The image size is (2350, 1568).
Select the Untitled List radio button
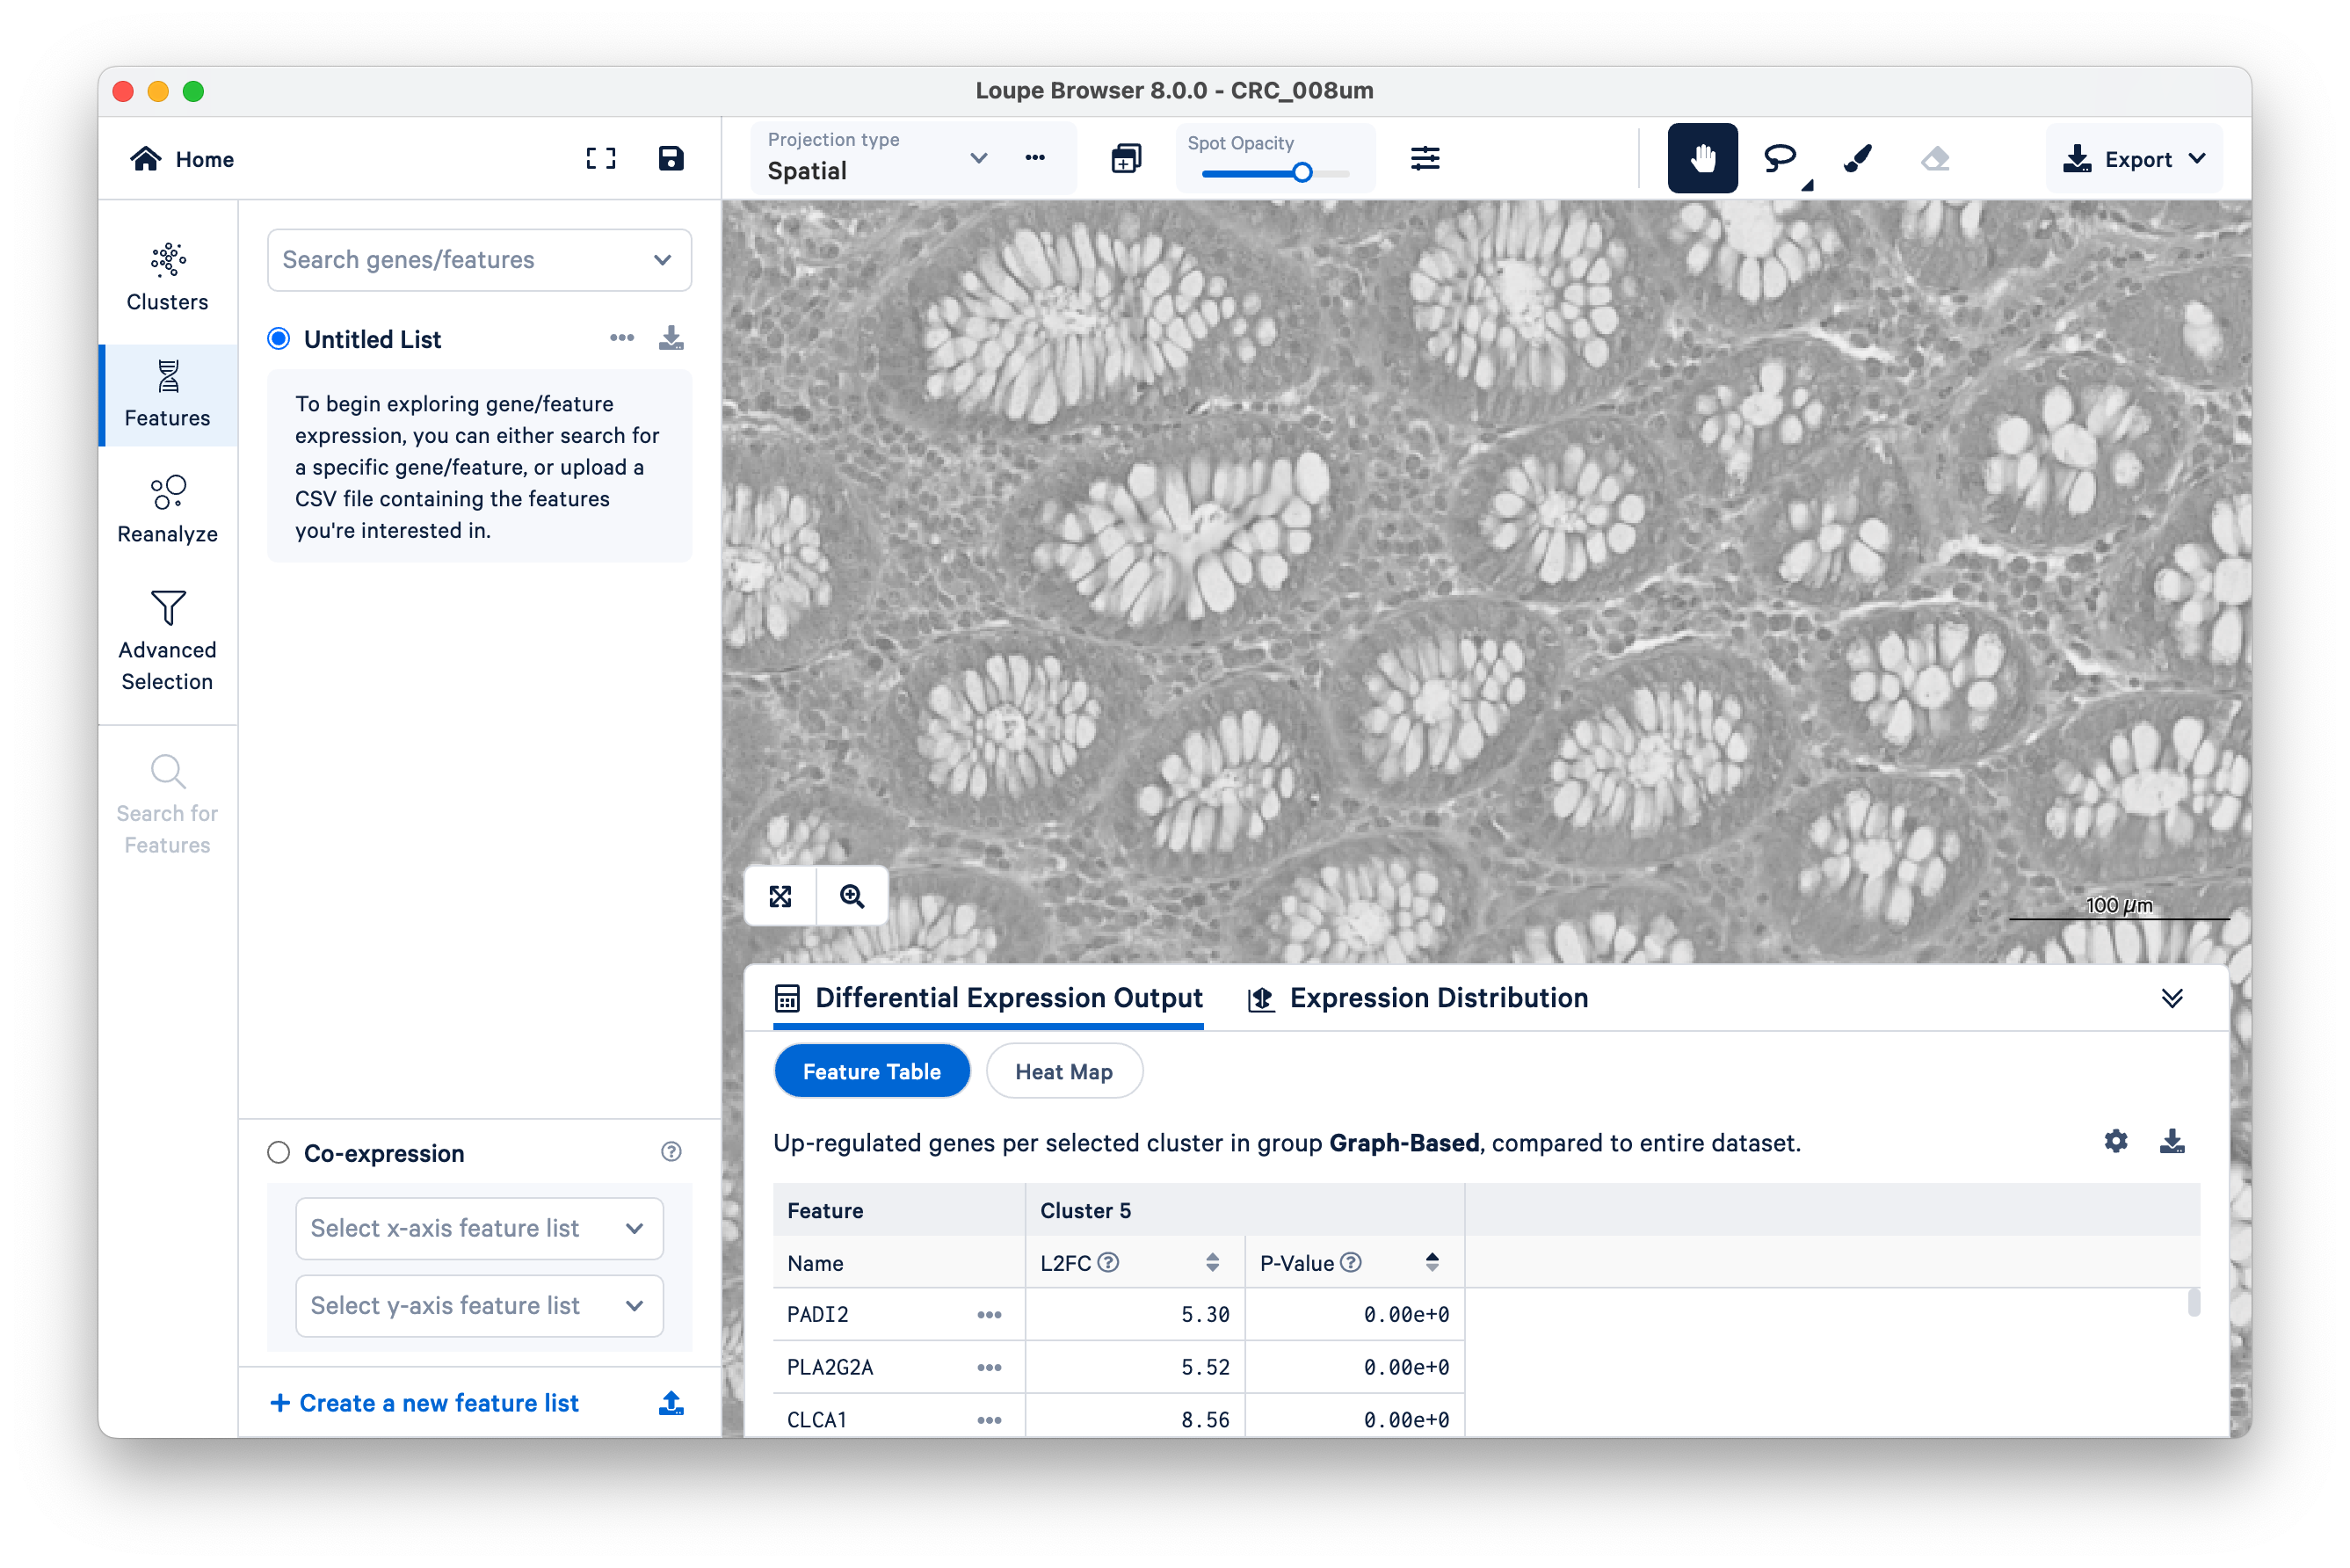(x=279, y=339)
